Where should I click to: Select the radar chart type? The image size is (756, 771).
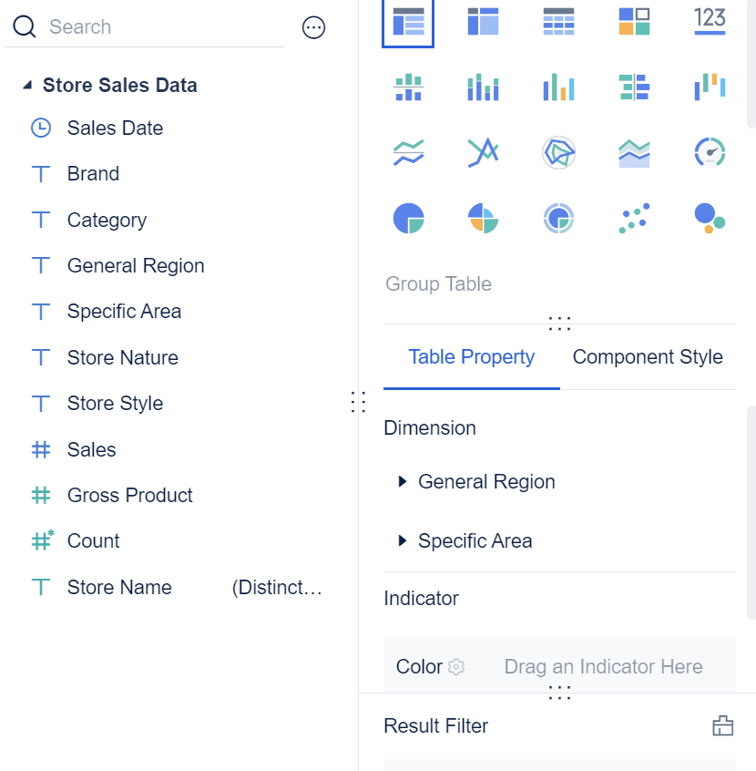(x=558, y=152)
